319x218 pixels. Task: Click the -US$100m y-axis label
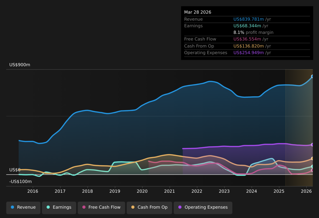pyautogui.click(x=20, y=182)
